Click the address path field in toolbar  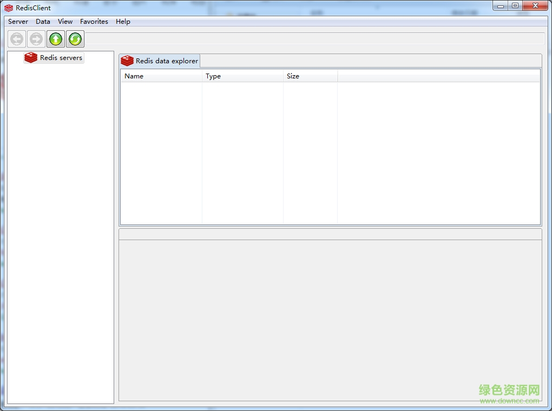tap(315, 39)
